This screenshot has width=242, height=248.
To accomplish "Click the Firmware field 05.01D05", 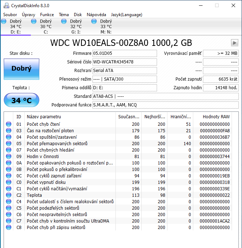I will point(125,53).
